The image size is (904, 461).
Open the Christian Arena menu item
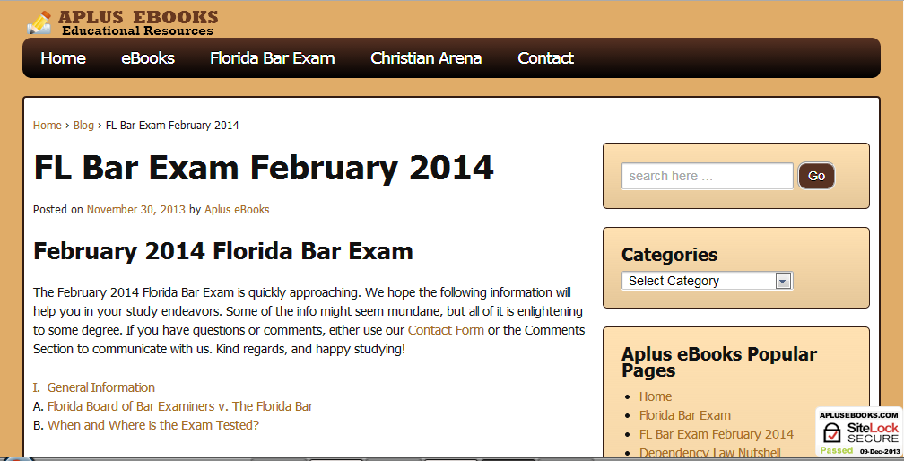pyautogui.click(x=426, y=58)
